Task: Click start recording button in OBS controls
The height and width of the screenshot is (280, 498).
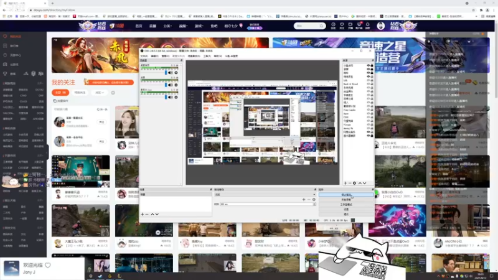Action: coord(346,200)
